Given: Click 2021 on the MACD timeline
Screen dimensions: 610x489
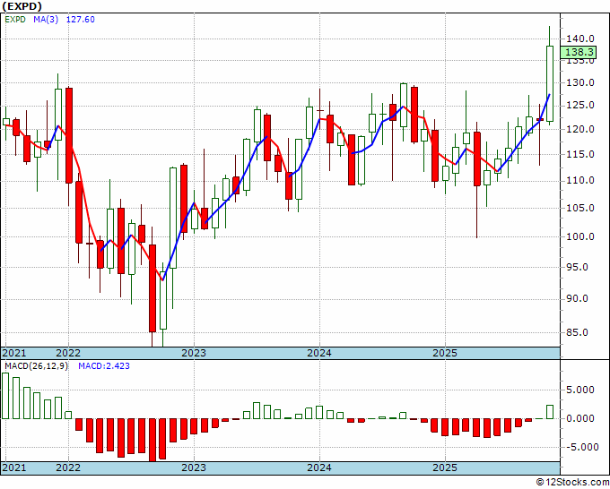Looking at the screenshot, I should pos(14,468).
